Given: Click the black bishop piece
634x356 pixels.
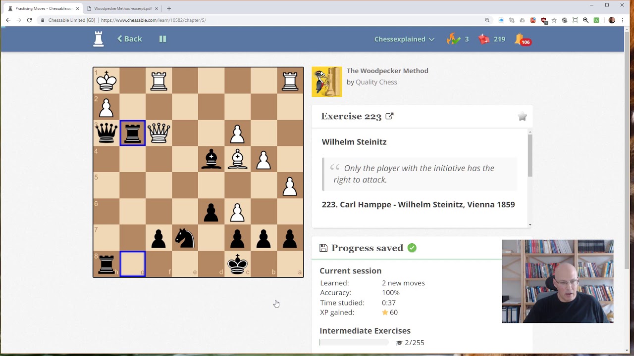Looking at the screenshot, I should point(211,159).
